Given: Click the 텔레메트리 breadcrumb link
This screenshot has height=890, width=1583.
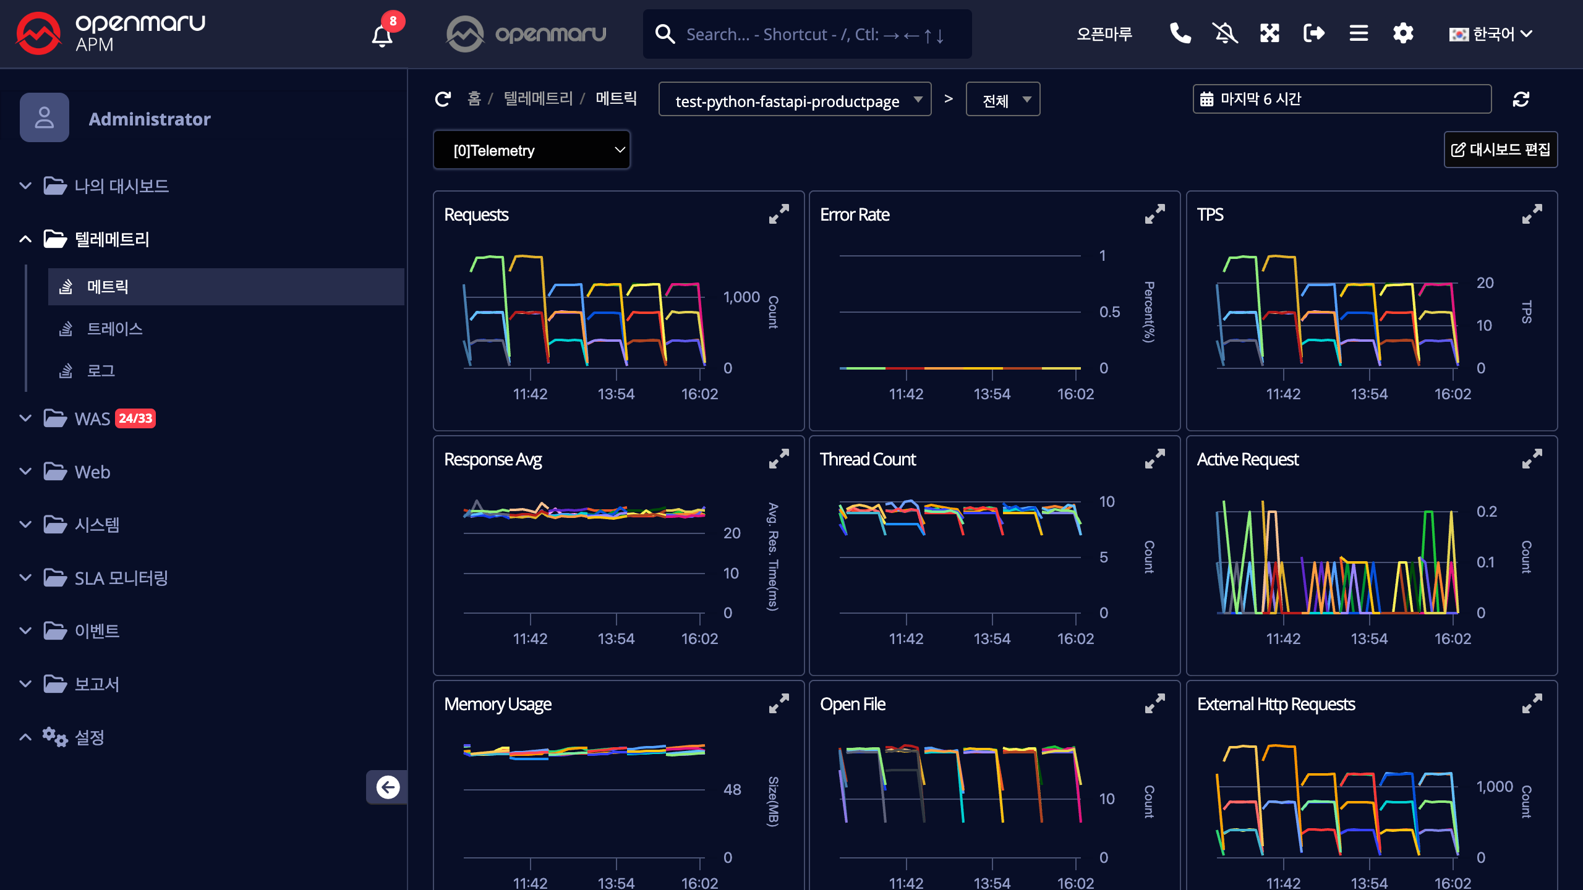Looking at the screenshot, I should (x=538, y=99).
